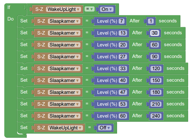The height and width of the screenshot is (140, 192).
Task: Edit the level percentage value 13
Action: pos(123,33)
